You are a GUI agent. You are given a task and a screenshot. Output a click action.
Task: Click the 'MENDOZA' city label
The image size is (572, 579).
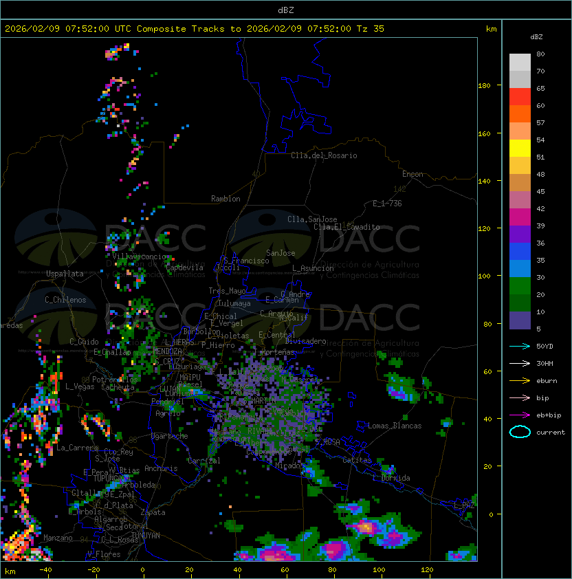(x=167, y=351)
